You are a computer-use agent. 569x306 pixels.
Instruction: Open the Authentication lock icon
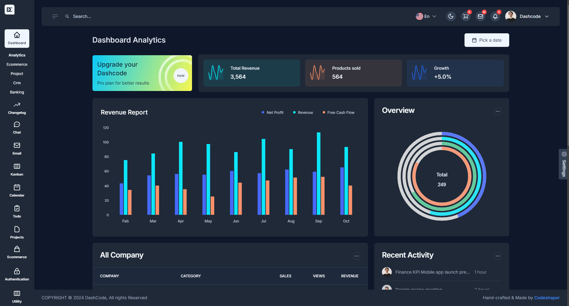point(17,271)
